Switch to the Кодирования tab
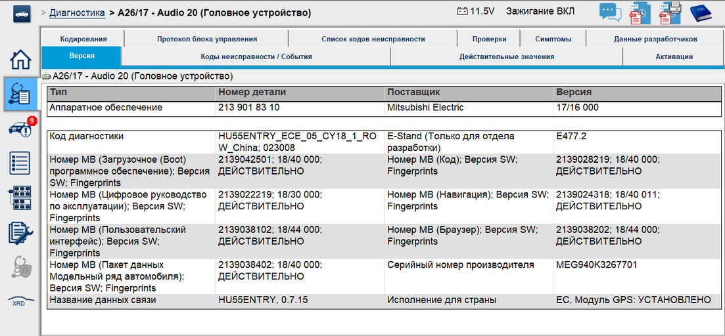The width and height of the screenshot is (725, 336). tap(83, 39)
